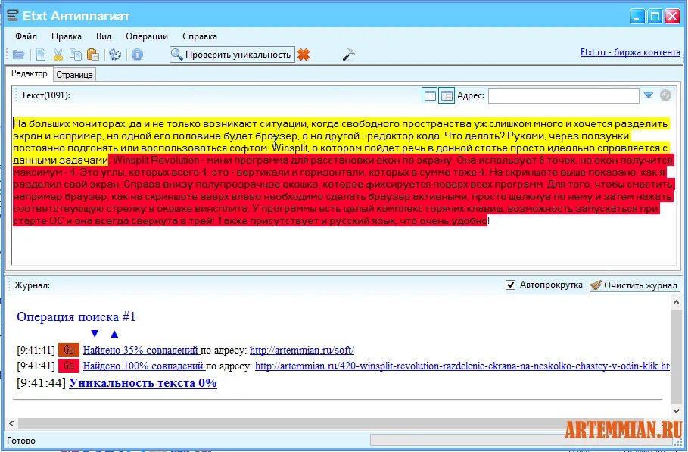Cancel check with the orange cross icon
The height and width of the screenshot is (452, 688).
304,55
